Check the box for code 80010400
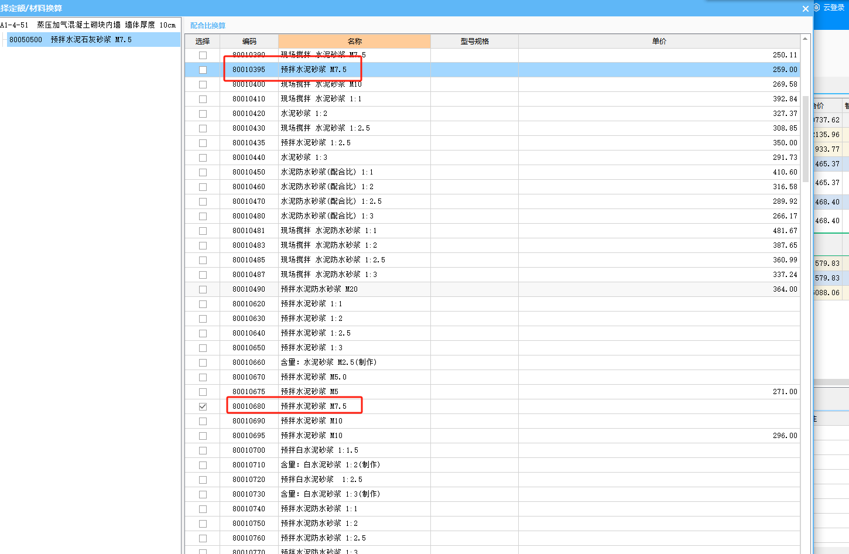The height and width of the screenshot is (554, 849). (203, 84)
